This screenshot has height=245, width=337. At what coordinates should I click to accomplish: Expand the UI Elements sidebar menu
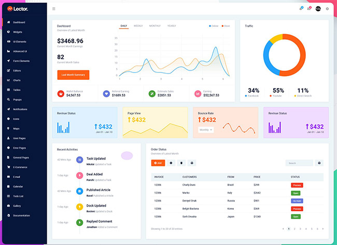[20, 41]
